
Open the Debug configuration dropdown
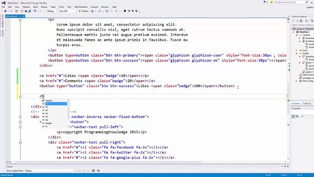point(52,11)
